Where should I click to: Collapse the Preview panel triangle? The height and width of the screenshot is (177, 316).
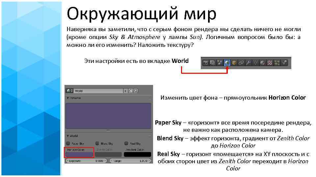68,98
